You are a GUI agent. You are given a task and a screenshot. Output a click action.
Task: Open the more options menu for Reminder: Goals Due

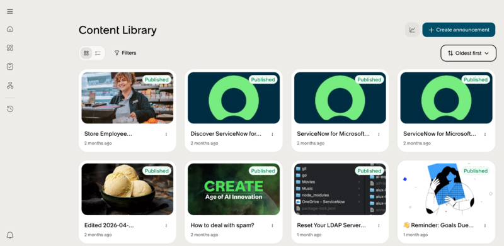coord(485,226)
